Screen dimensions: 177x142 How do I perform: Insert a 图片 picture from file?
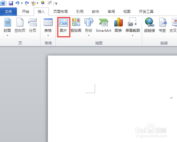click(x=64, y=25)
